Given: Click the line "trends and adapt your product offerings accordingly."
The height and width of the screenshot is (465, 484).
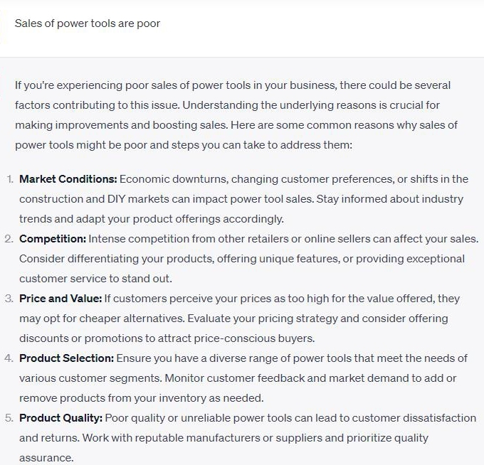Looking at the screenshot, I should point(151,219).
